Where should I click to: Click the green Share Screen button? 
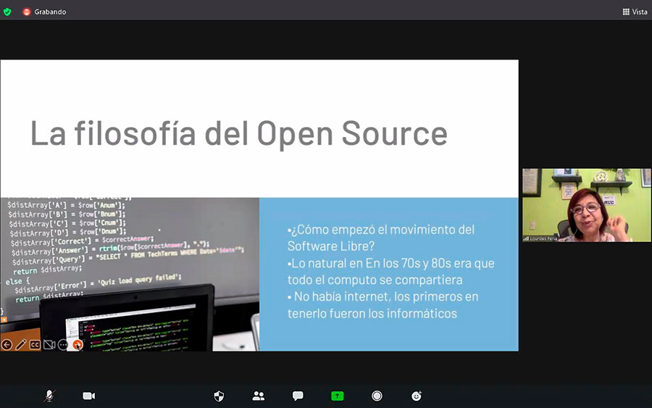[337, 396]
